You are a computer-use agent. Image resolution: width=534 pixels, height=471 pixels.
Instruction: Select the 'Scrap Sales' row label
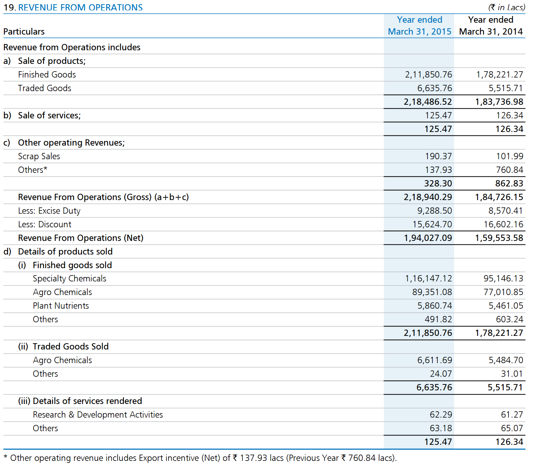39,156
